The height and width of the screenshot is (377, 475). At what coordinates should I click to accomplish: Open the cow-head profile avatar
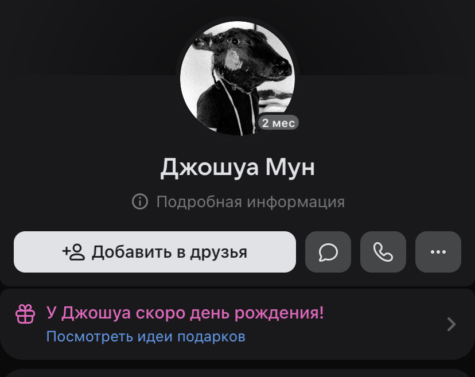pos(237,78)
